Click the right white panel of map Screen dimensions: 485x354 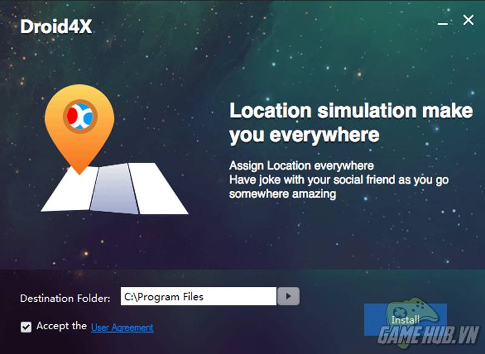pyautogui.click(x=158, y=189)
